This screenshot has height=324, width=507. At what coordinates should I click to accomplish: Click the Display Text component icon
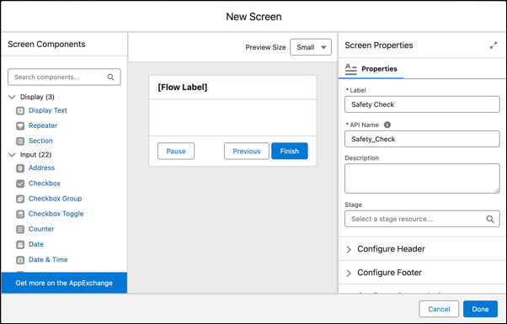click(x=20, y=111)
